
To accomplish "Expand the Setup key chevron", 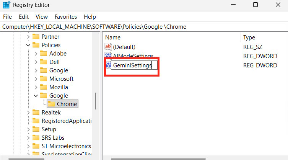I will [28, 129].
